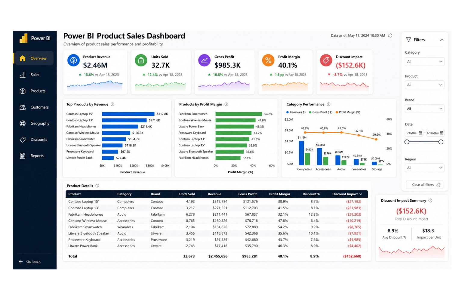Show info for Product Details table
The image size is (462, 308).
pyautogui.click(x=97, y=186)
